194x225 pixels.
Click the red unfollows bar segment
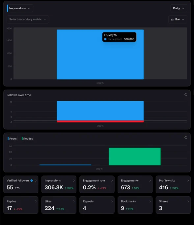pos(100,121)
